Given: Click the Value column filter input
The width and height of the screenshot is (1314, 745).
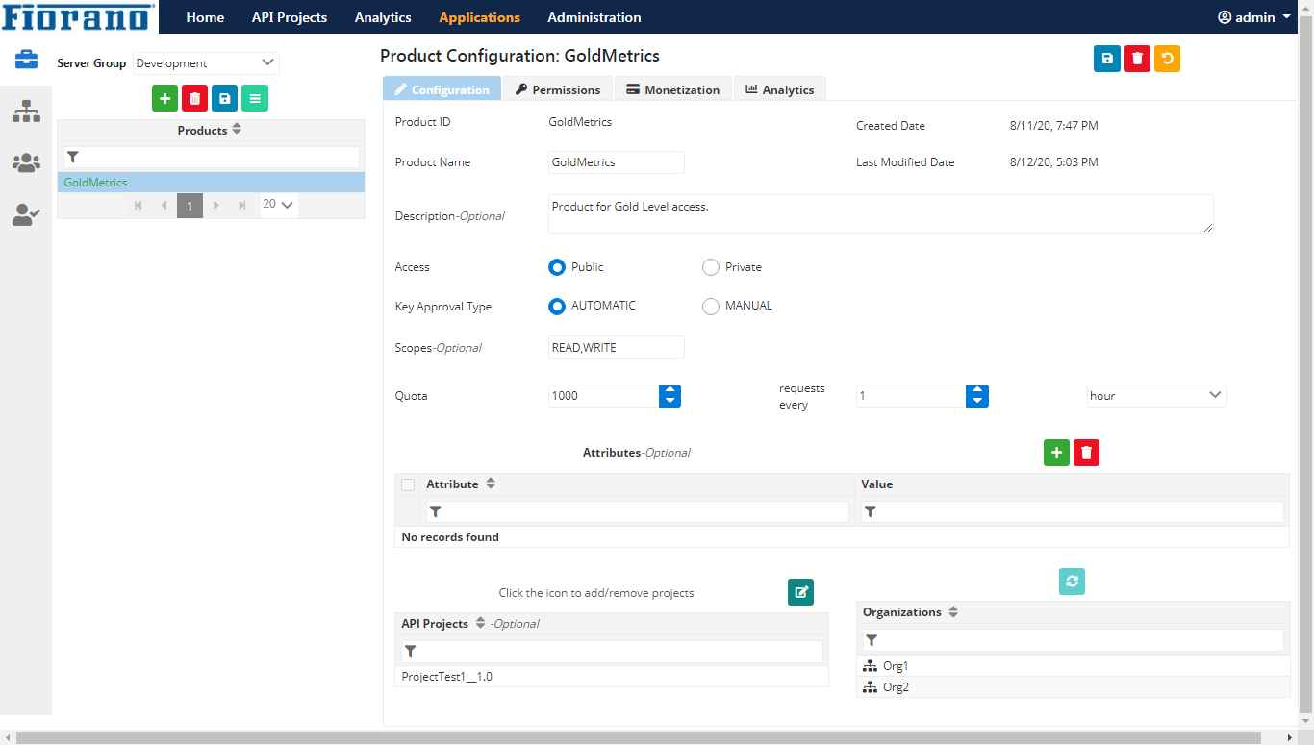Looking at the screenshot, I should [x=1073, y=511].
